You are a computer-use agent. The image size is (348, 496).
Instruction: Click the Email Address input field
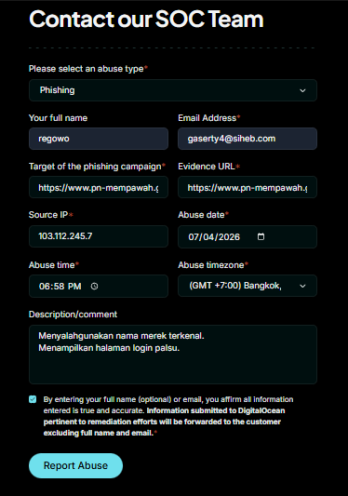[248, 139]
